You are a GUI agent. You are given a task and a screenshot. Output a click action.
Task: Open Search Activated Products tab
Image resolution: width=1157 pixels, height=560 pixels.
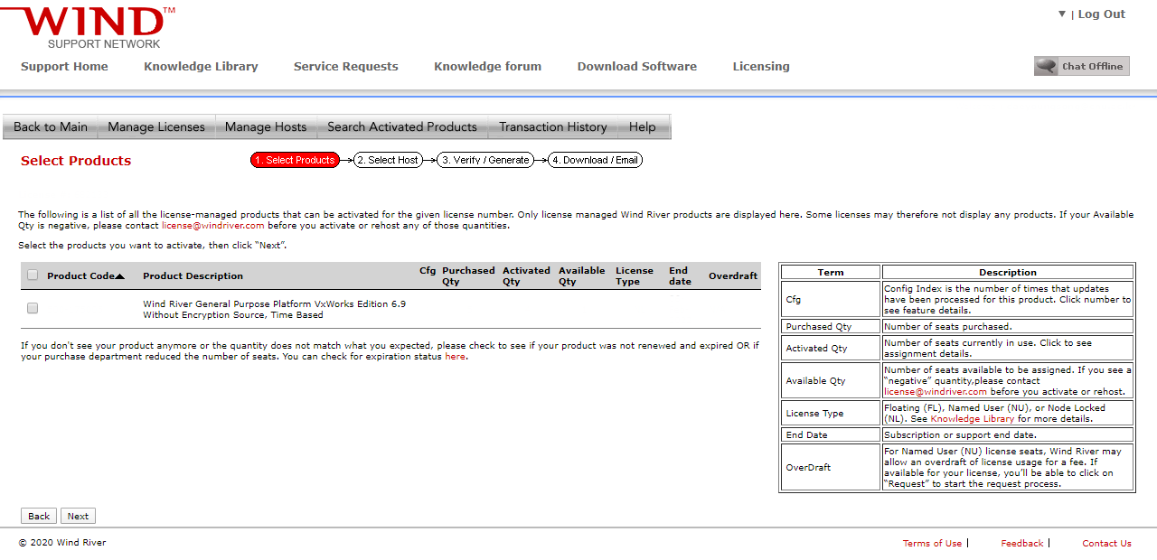[401, 127]
